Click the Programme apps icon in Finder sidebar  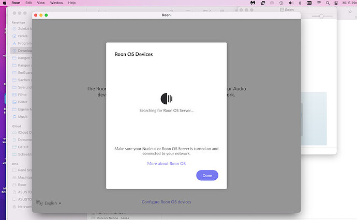coord(14,43)
